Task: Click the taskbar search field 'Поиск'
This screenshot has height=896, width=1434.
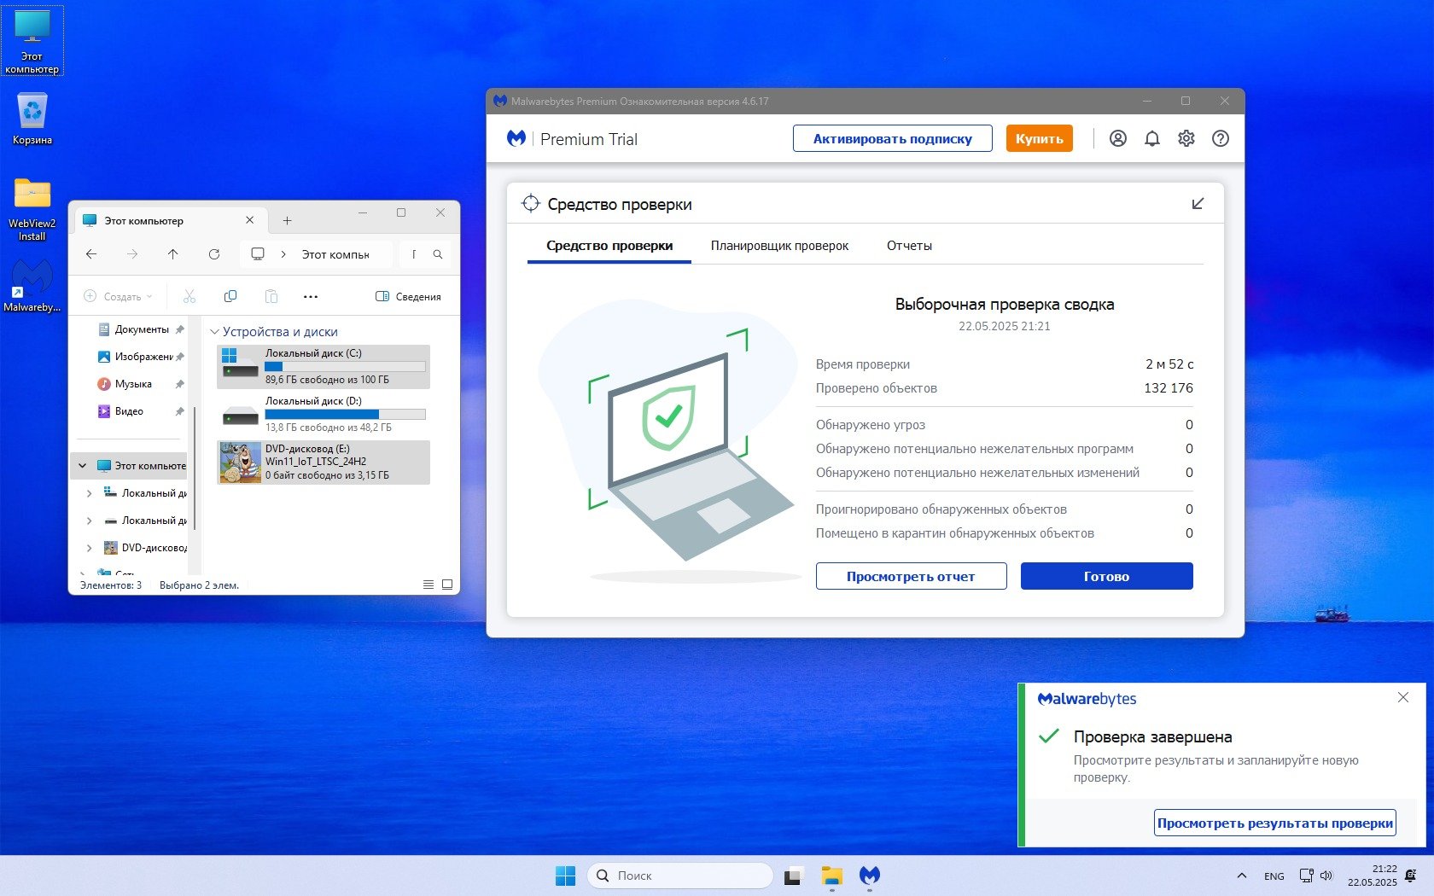Action: tap(680, 876)
